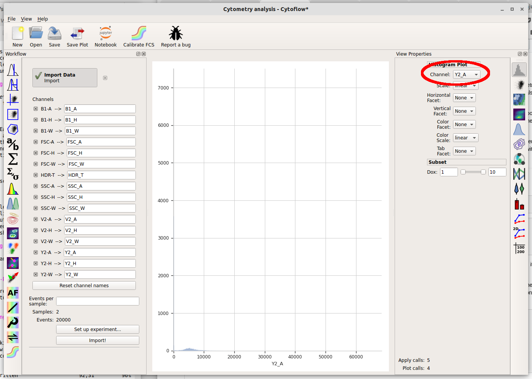Viewport: 532px width, 379px height.
Task: Expand the Horizontal Facet dropdown
Action: pyautogui.click(x=464, y=98)
